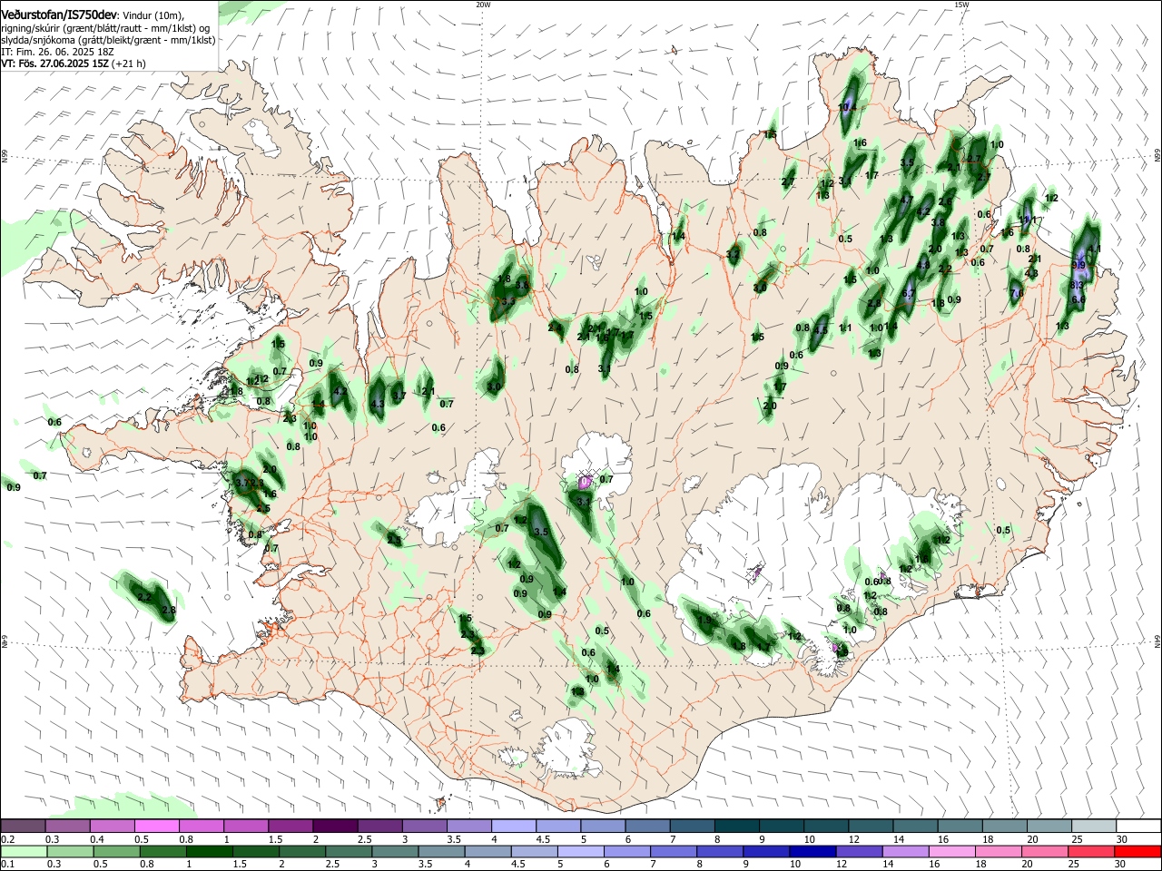Select the dark mauve 0.2 swatch in the upper legend
The image size is (1162, 871).
tap(24, 827)
